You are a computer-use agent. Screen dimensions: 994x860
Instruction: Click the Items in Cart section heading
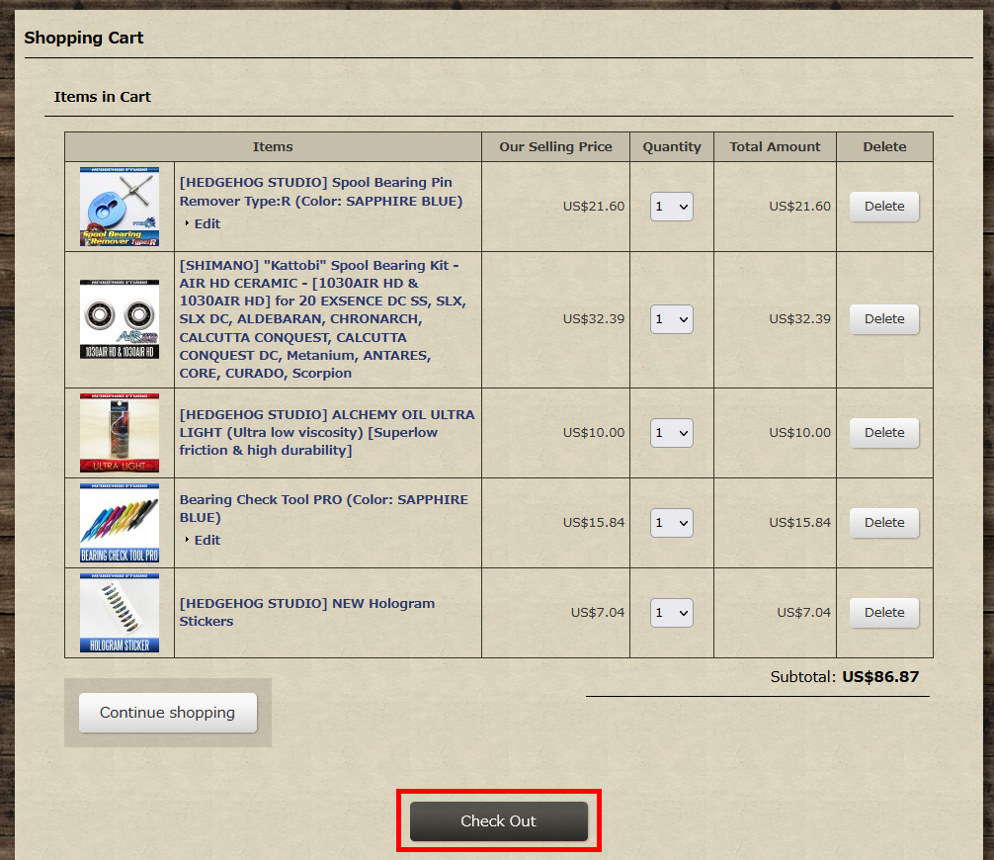pyautogui.click(x=102, y=97)
